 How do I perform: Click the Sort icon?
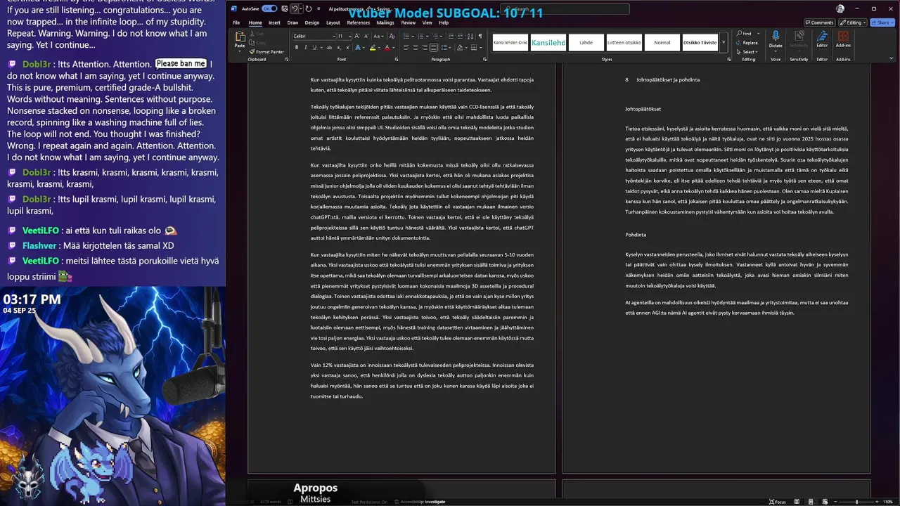coord(470,36)
